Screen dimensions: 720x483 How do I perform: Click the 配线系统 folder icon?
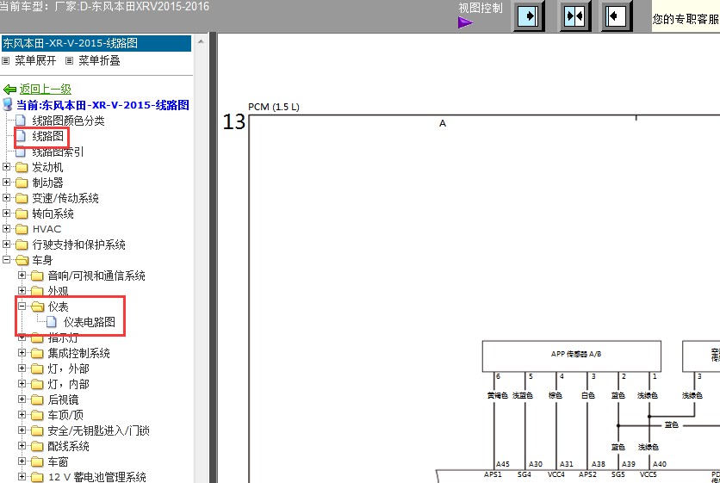coord(37,446)
